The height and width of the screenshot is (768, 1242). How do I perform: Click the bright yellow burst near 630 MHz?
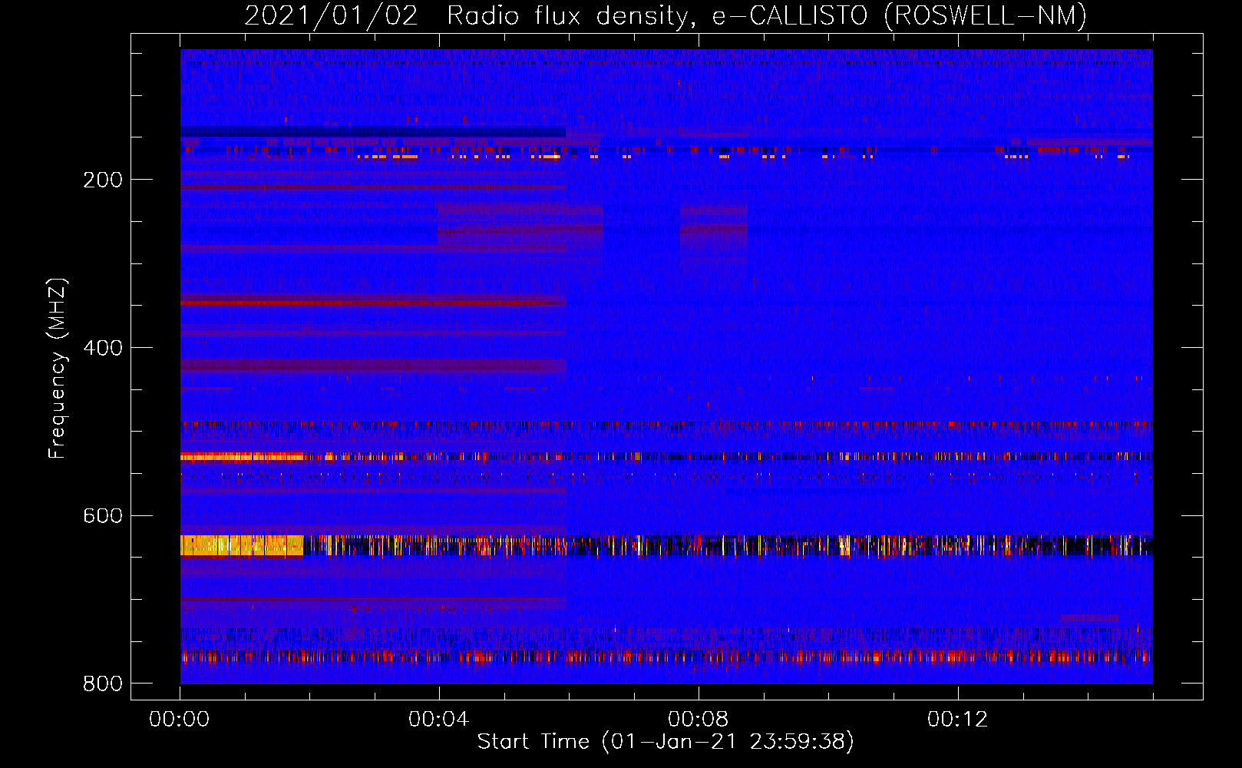(242, 545)
